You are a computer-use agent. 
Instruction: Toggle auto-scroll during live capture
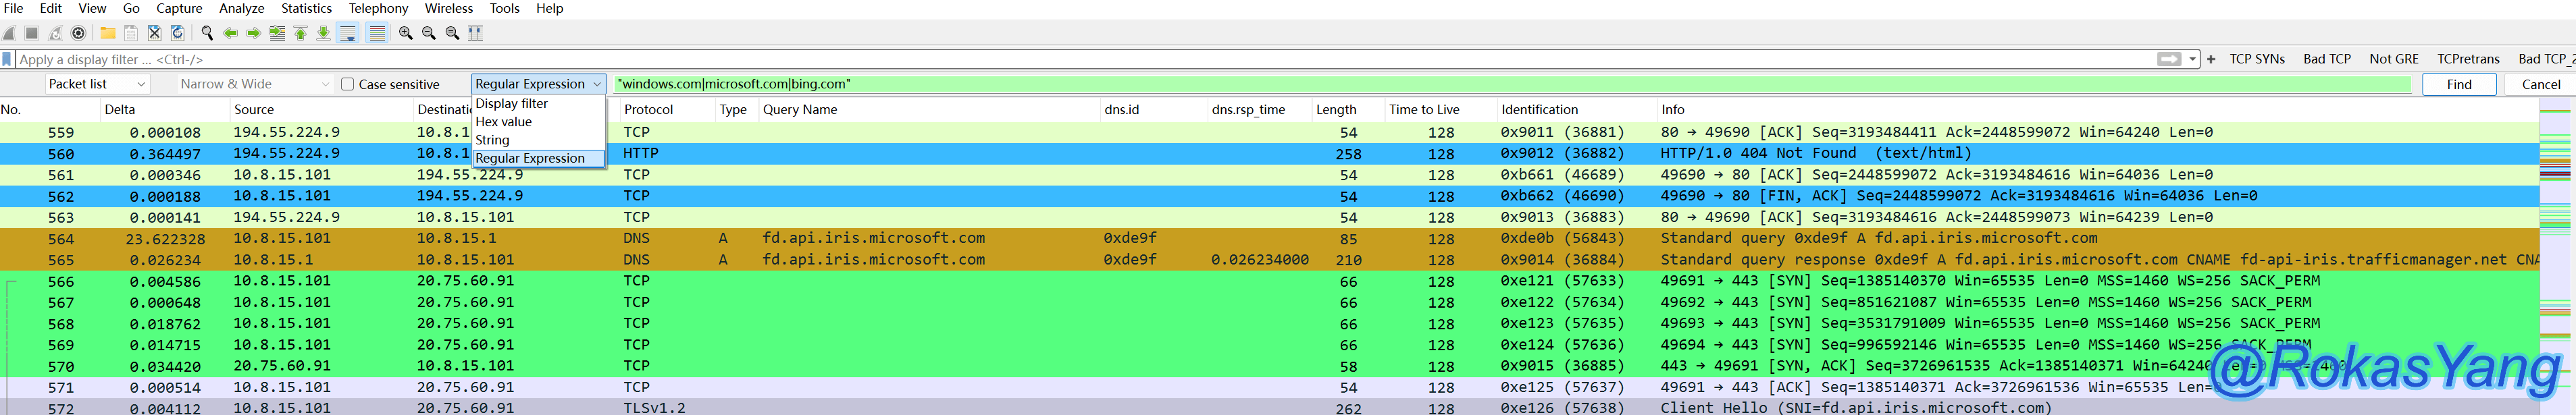[348, 33]
